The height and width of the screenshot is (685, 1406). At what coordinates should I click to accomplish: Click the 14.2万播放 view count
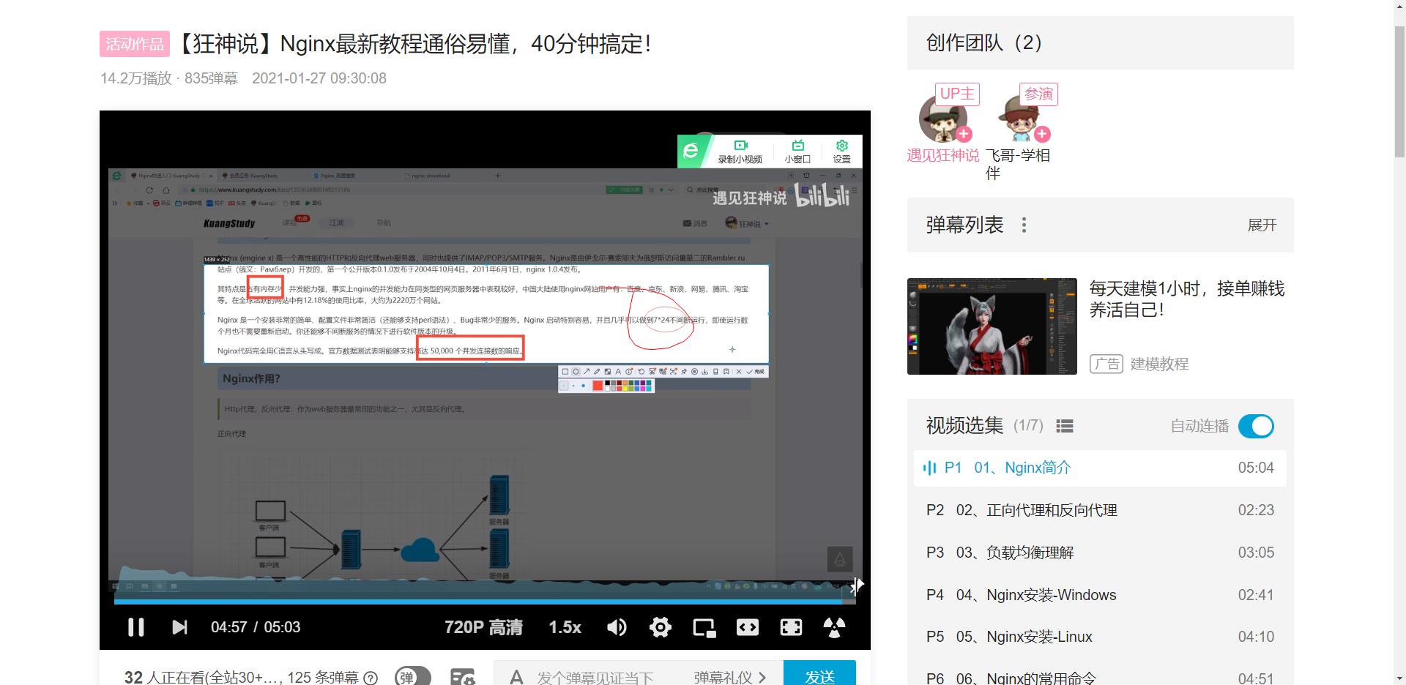[136, 78]
